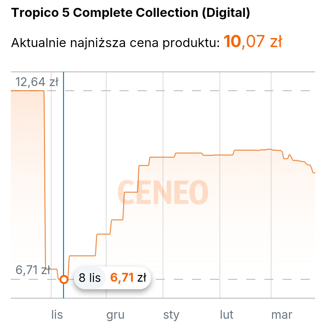Click the vertical gridline at lut month start

[x=220, y=121]
